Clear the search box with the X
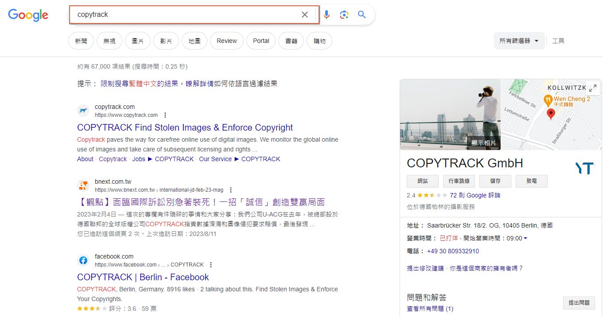Screen dimensions: 603x317 pos(305,15)
